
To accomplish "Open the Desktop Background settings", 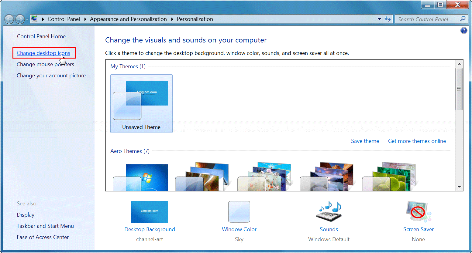I will (x=150, y=229).
